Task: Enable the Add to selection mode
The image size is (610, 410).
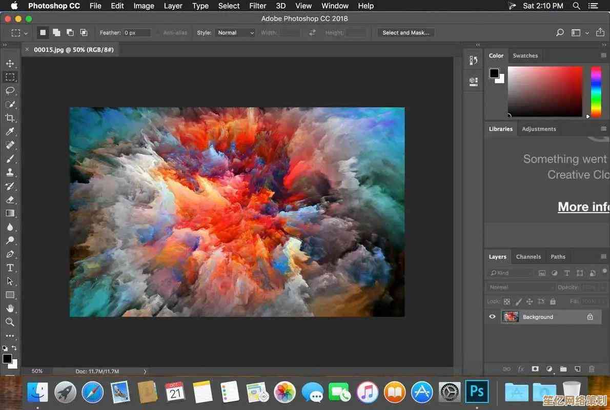Action: coord(56,33)
